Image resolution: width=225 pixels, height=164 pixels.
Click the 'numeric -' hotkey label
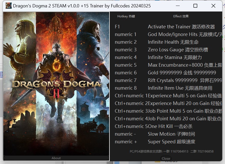click(125, 134)
